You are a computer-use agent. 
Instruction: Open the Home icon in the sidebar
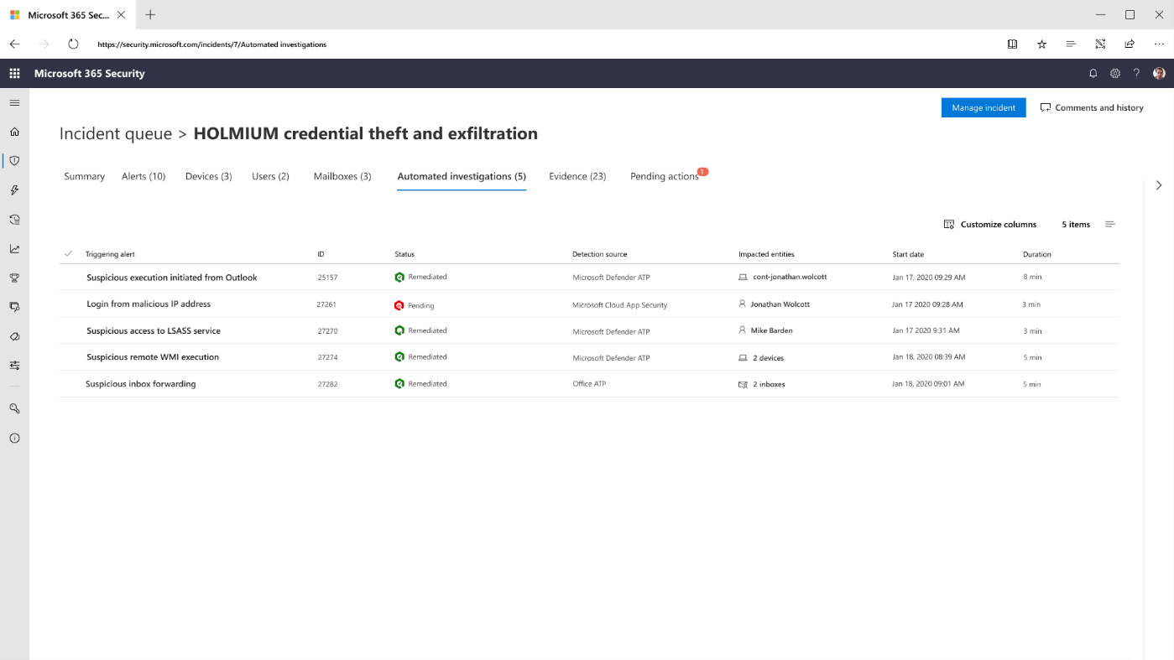[x=13, y=132]
